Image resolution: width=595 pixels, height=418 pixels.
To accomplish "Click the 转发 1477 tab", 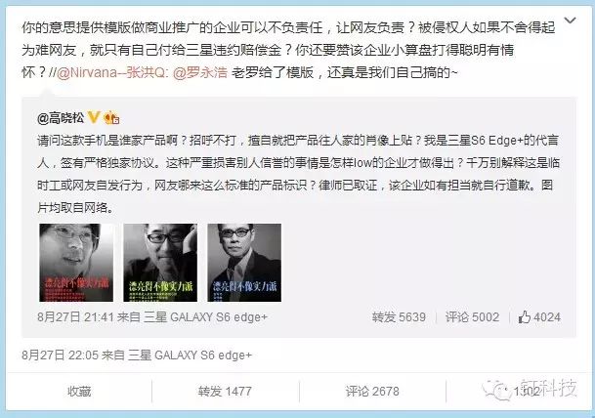I will pos(225,391).
